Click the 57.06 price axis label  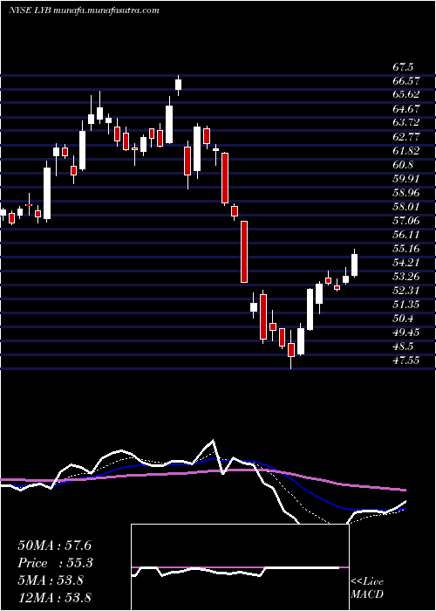click(x=405, y=221)
